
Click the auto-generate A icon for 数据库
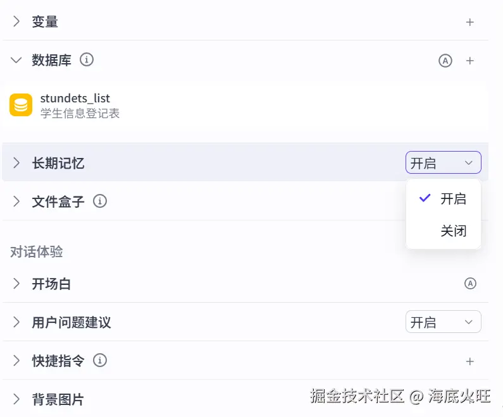445,61
